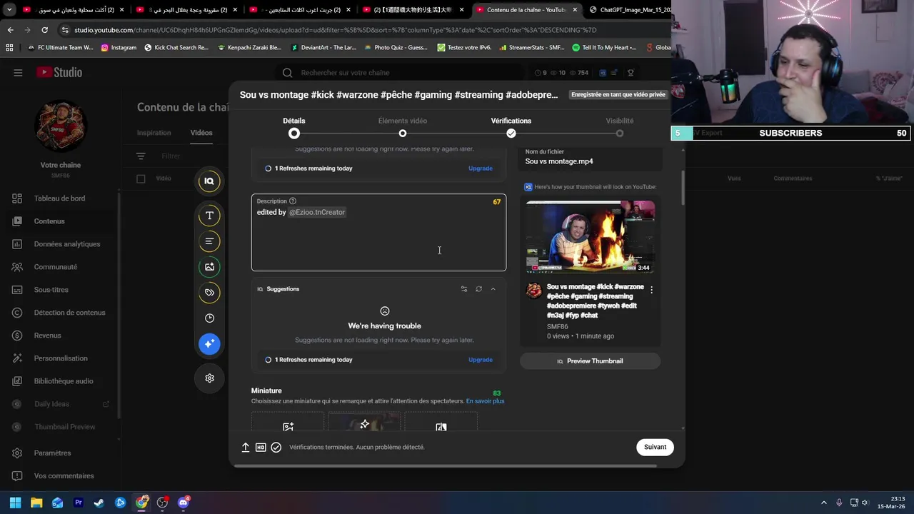
Task: Open Adobe Premiere Pro from the taskbar
Action: click(79, 503)
